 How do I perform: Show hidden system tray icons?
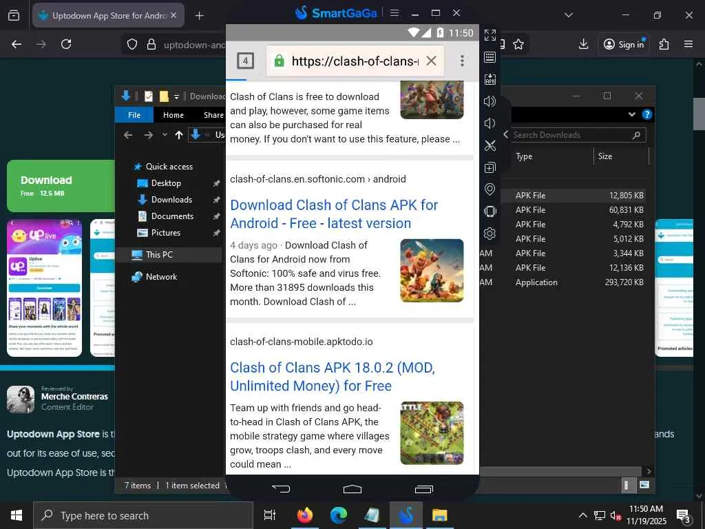[x=582, y=515]
